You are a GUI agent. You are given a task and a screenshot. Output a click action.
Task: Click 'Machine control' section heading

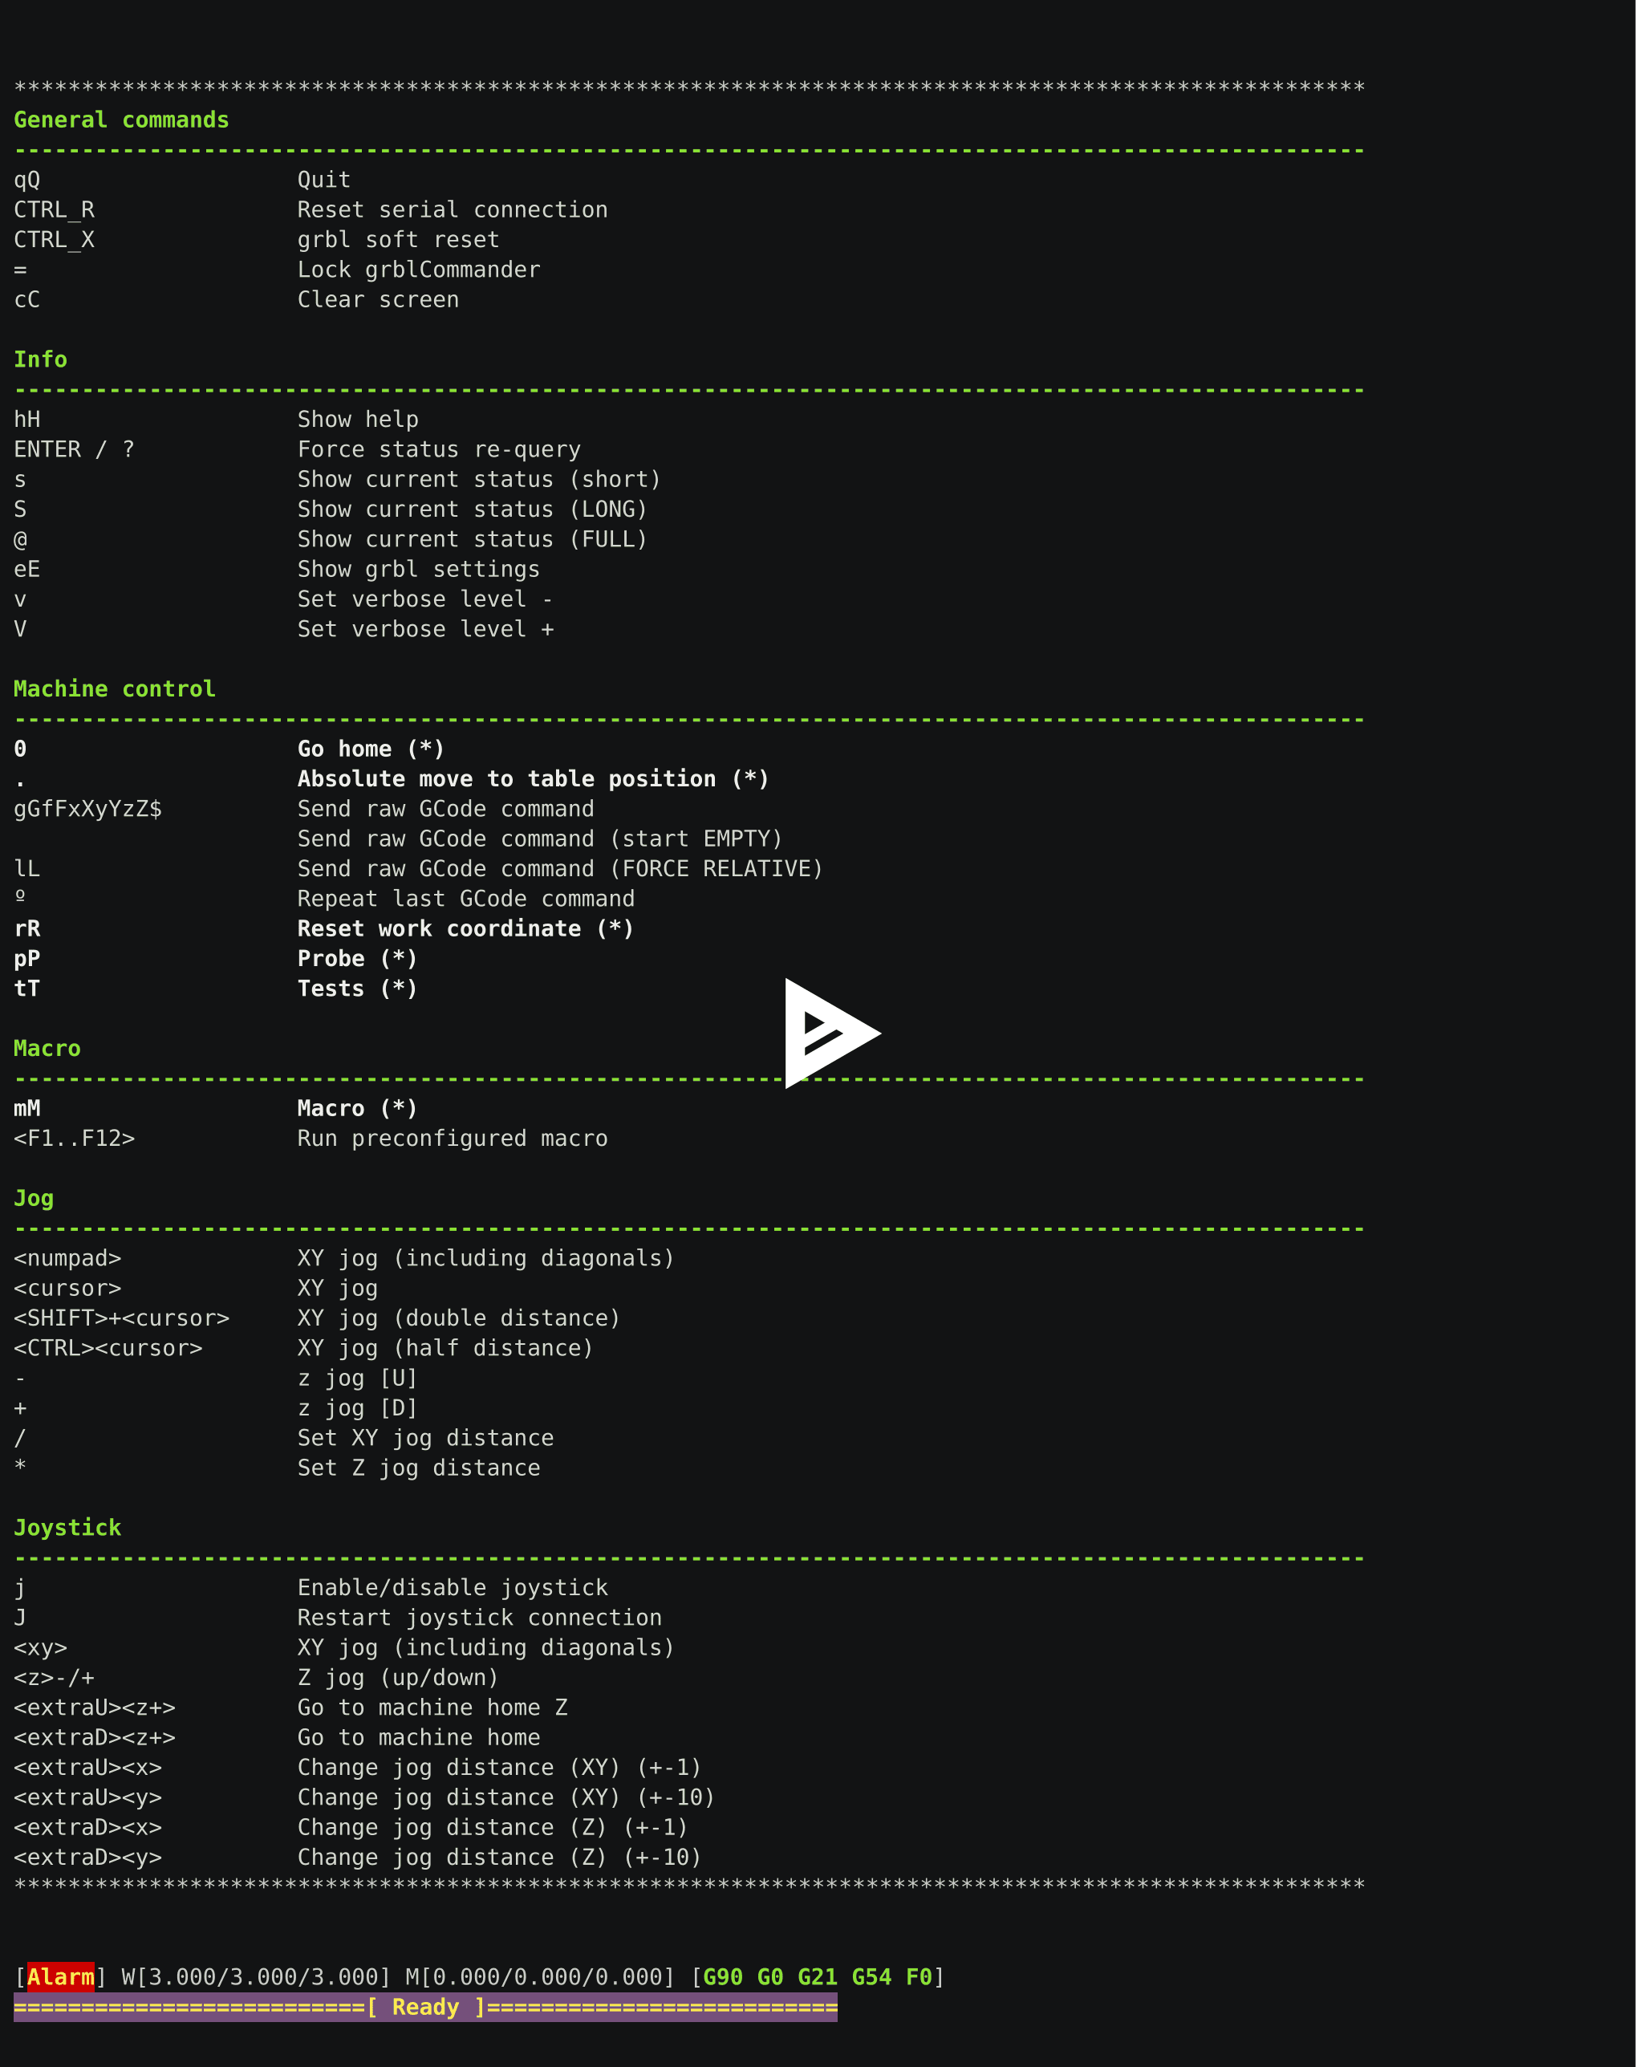(115, 688)
